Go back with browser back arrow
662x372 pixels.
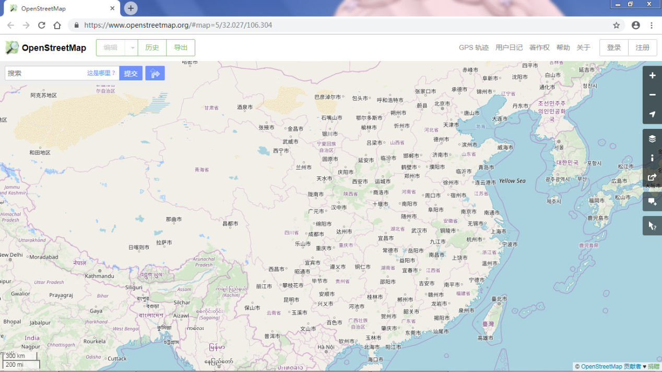coord(10,25)
